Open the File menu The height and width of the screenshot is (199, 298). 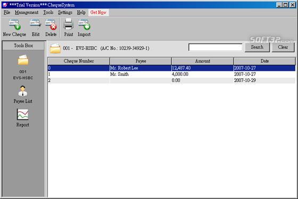point(7,13)
